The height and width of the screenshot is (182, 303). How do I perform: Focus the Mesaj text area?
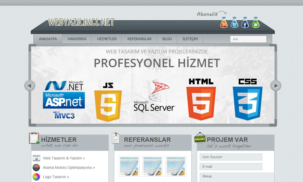pos(237,177)
